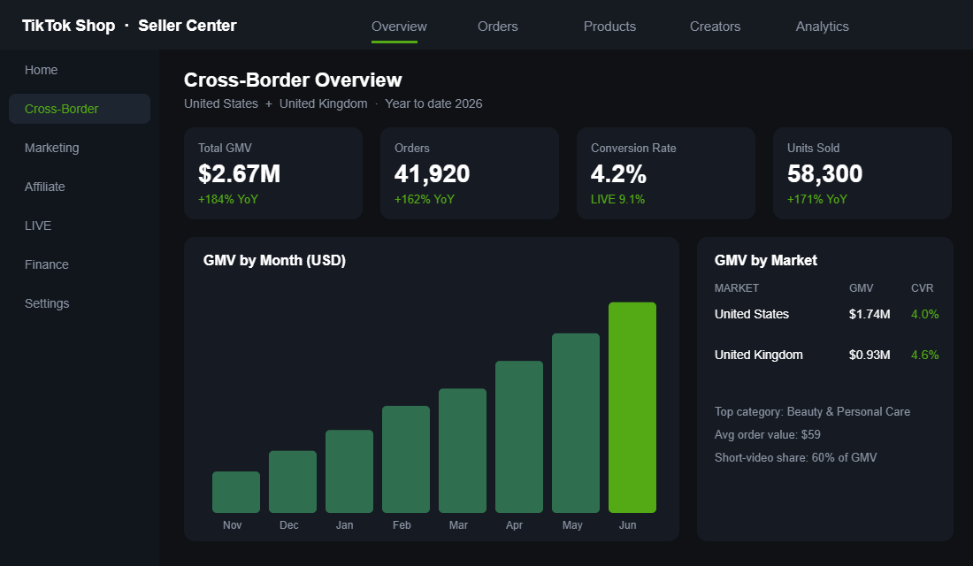Click United States in the page subtitle
The width and height of the screenshot is (973, 566).
point(221,103)
